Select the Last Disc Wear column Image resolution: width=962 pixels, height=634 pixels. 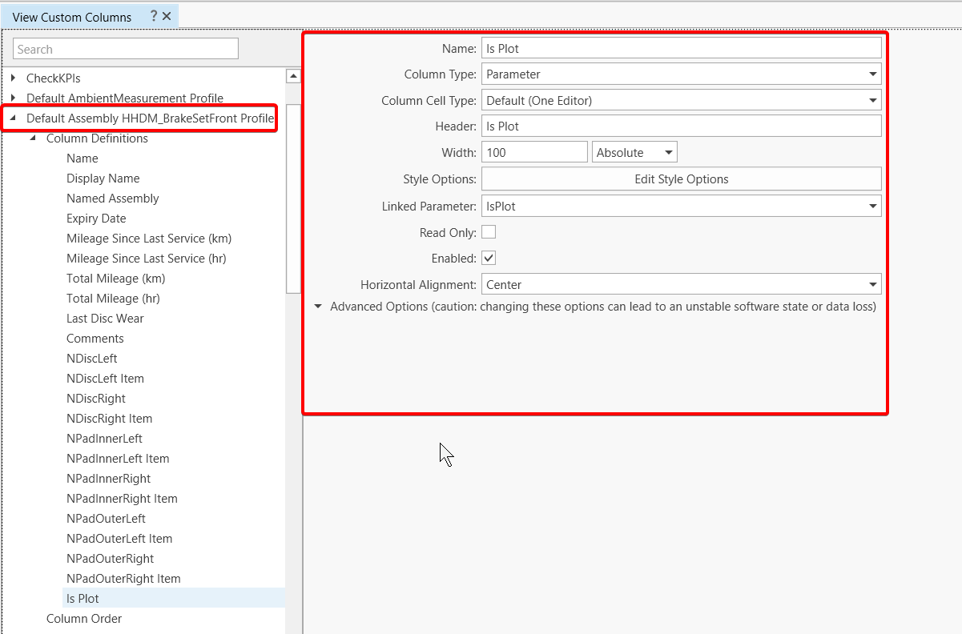[105, 318]
